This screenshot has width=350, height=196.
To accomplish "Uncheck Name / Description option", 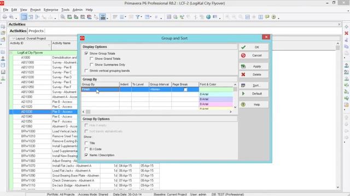I will (x=86, y=155).
